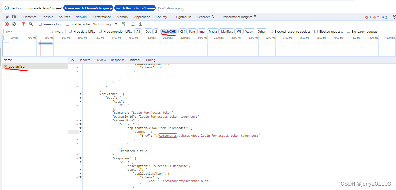Export HAR file using the download icon
This screenshot has height=190, width=396.
140,24
